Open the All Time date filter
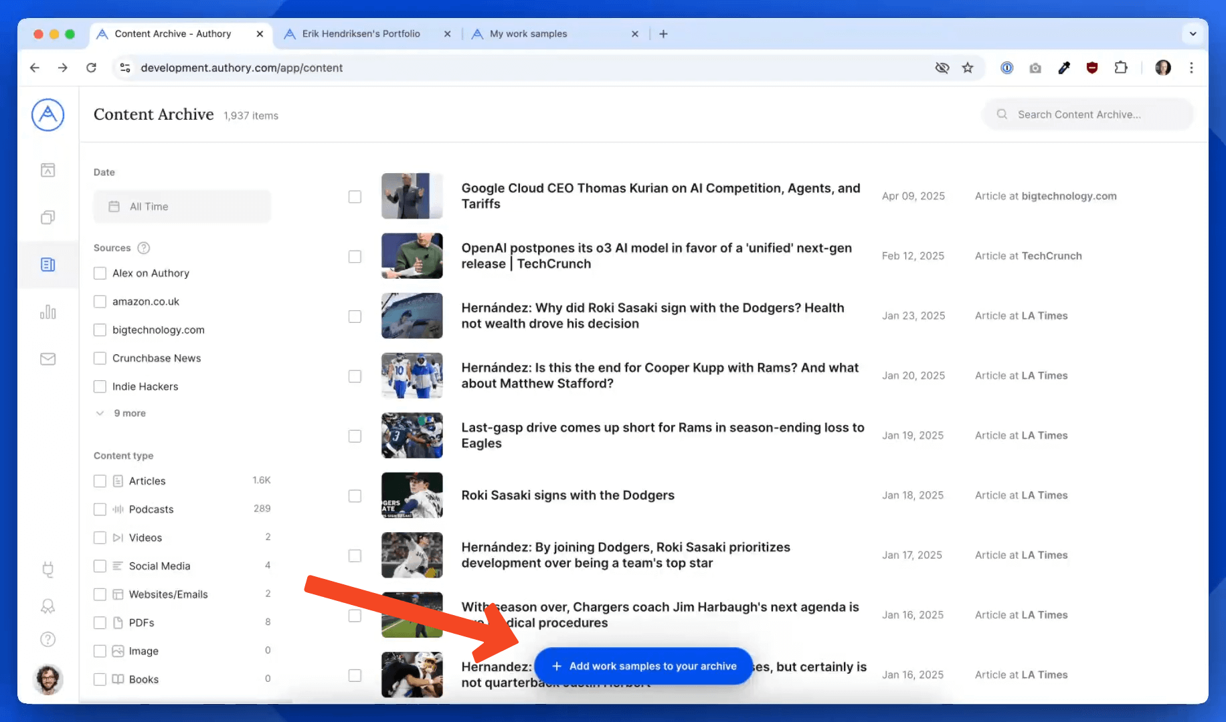The height and width of the screenshot is (722, 1226). tap(182, 207)
